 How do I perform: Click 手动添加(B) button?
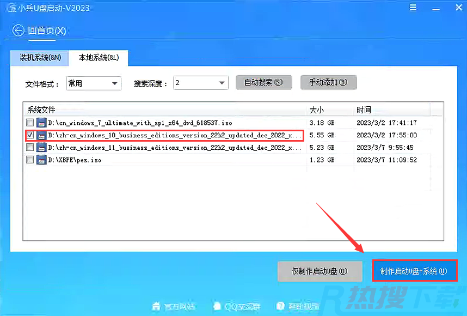pyautogui.click(x=329, y=82)
